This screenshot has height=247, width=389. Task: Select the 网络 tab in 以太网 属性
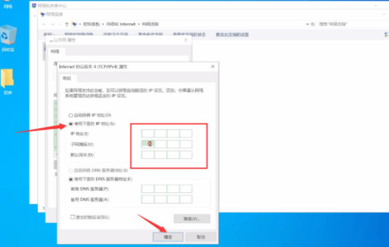[55, 51]
